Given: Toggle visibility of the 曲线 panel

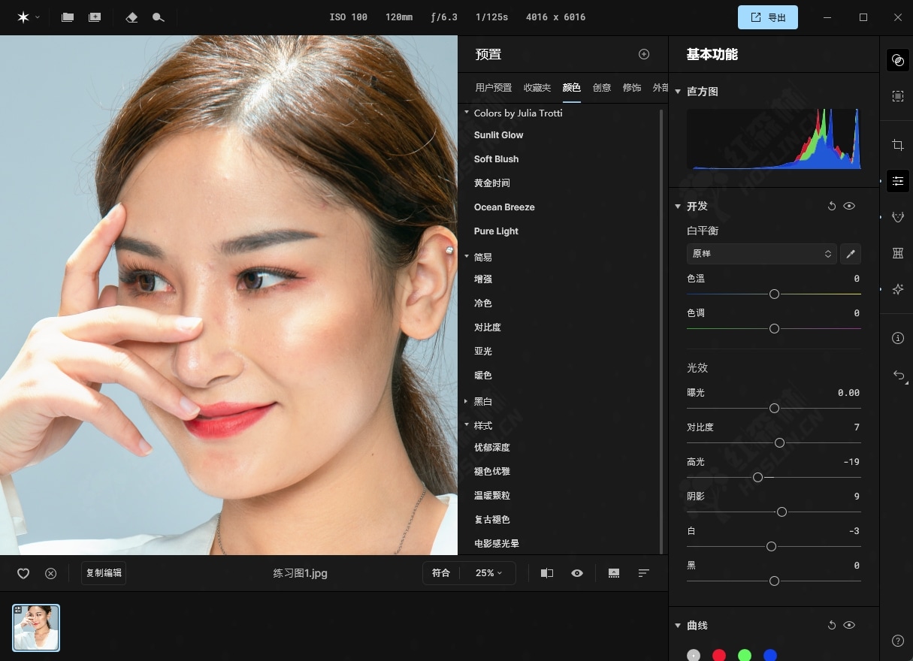Looking at the screenshot, I should (849, 625).
